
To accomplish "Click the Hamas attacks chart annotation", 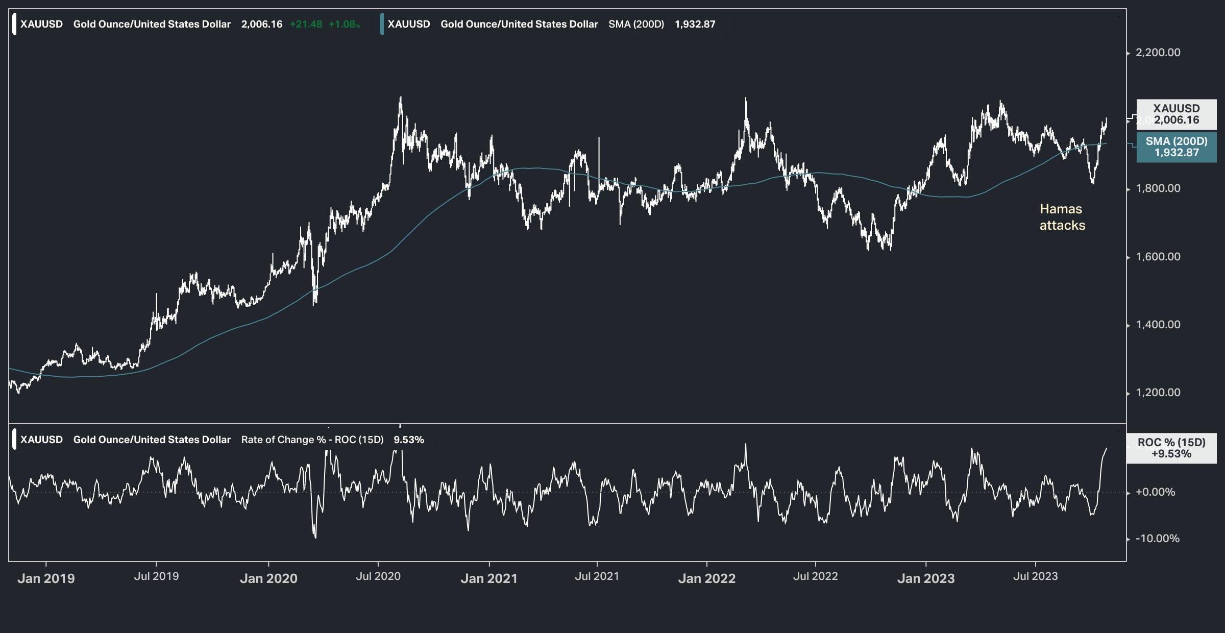I will coord(1062,217).
